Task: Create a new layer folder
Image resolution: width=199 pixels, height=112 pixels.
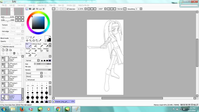Action: pos(11,50)
